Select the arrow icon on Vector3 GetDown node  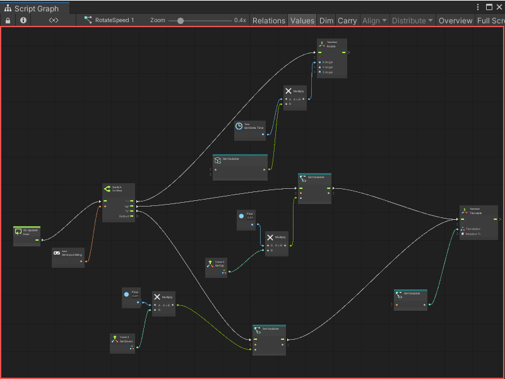116,337
